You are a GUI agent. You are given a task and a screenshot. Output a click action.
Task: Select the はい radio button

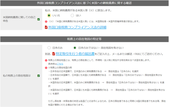(72, 15)
